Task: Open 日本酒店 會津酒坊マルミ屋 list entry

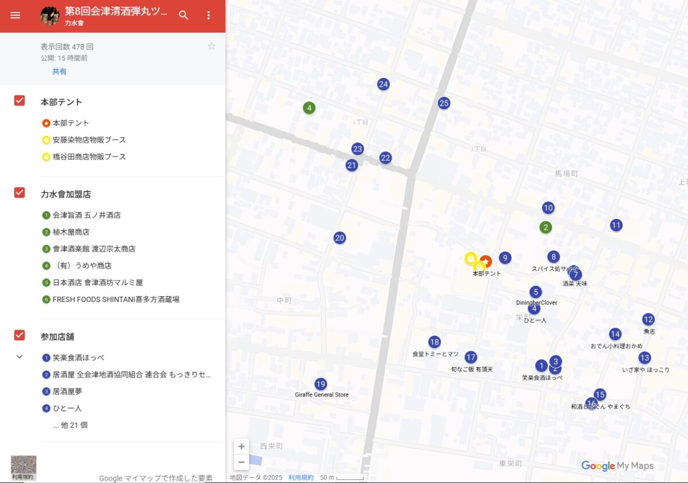Action: tap(98, 282)
